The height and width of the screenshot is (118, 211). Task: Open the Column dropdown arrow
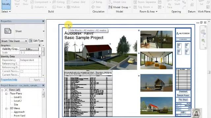click(46, 7)
